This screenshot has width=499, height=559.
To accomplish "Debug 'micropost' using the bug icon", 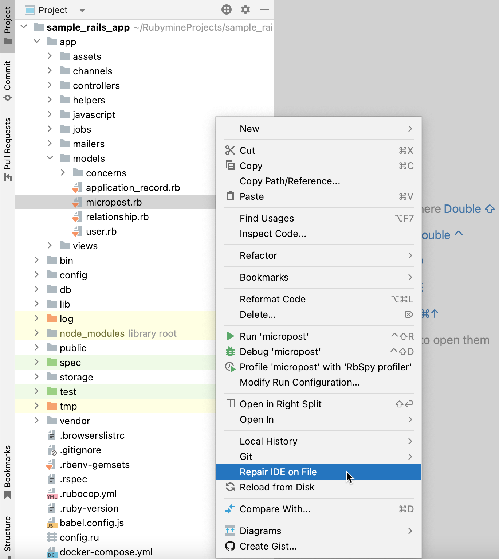I will (x=231, y=351).
